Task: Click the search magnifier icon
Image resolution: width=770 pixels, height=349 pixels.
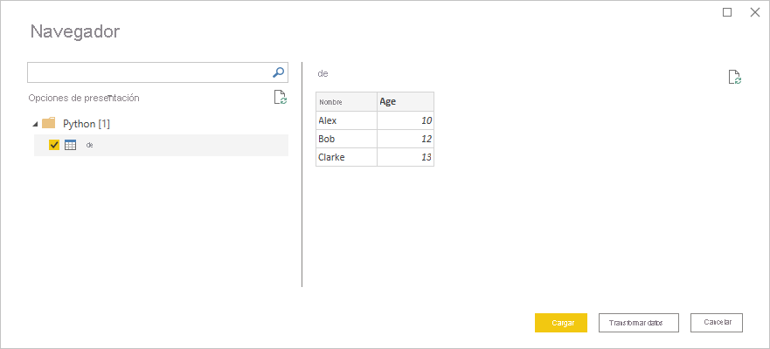Action: 279,72
